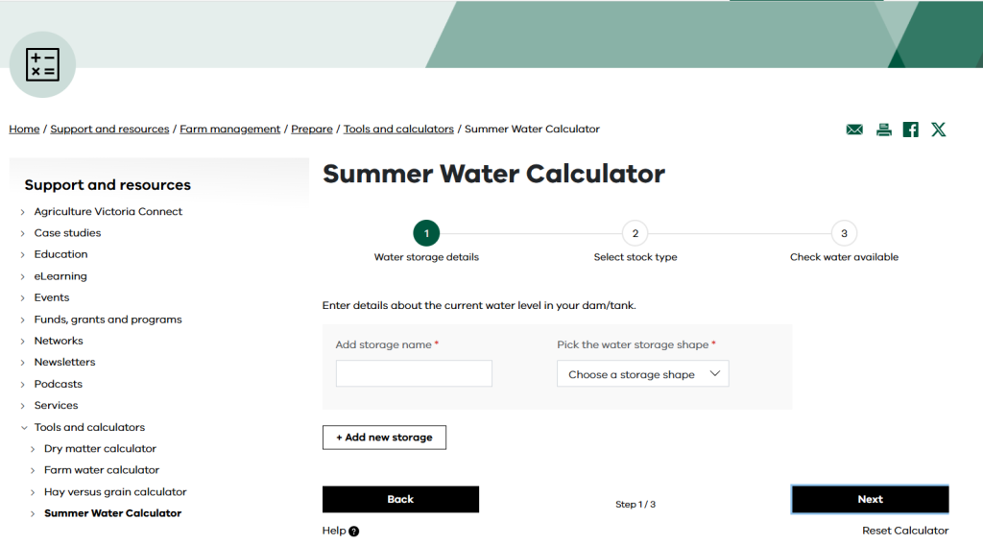
Task: Click the Reset Calculator link
Action: (905, 531)
